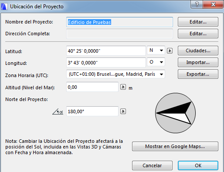Click the Exportar button
The width and height of the screenshot is (224, 172).
click(x=198, y=74)
